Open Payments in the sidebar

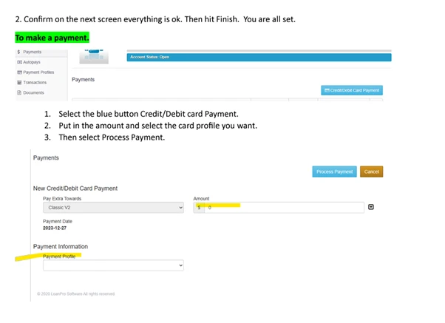click(x=32, y=52)
